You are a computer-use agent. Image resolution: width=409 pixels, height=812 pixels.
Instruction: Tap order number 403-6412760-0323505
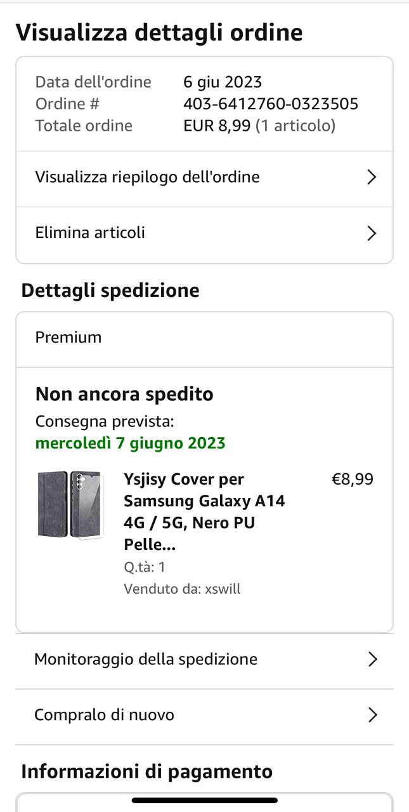271,103
